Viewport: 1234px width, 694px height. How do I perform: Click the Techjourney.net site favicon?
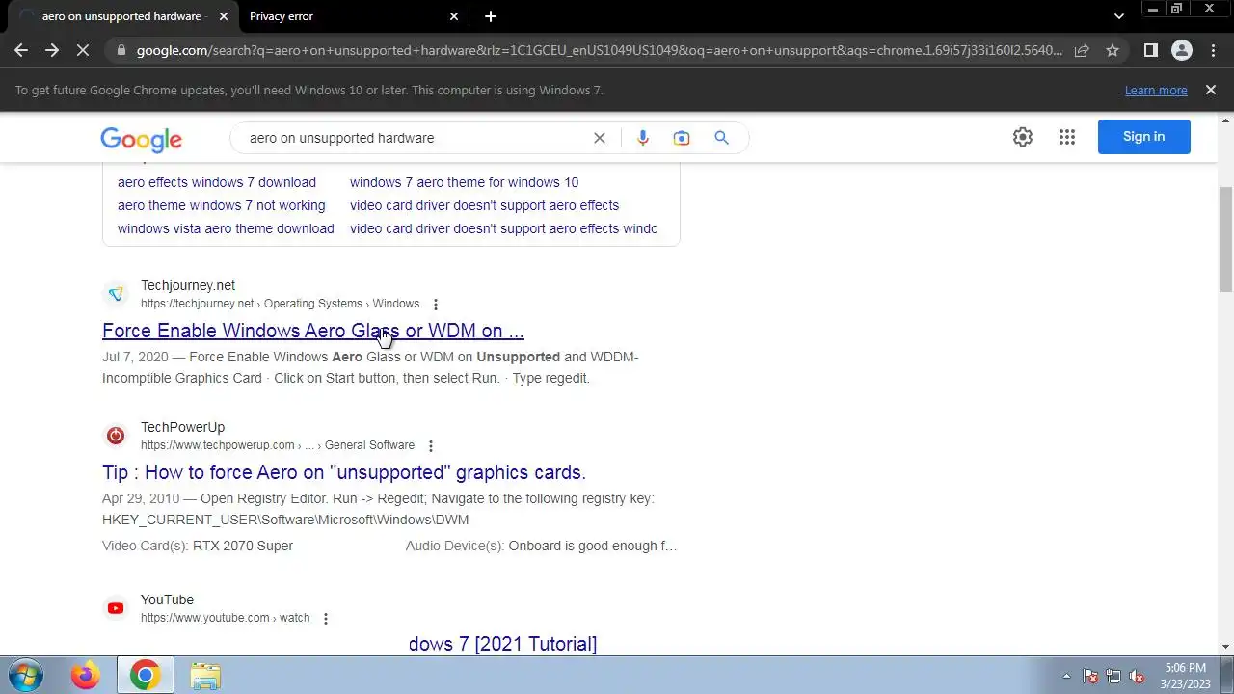click(116, 294)
